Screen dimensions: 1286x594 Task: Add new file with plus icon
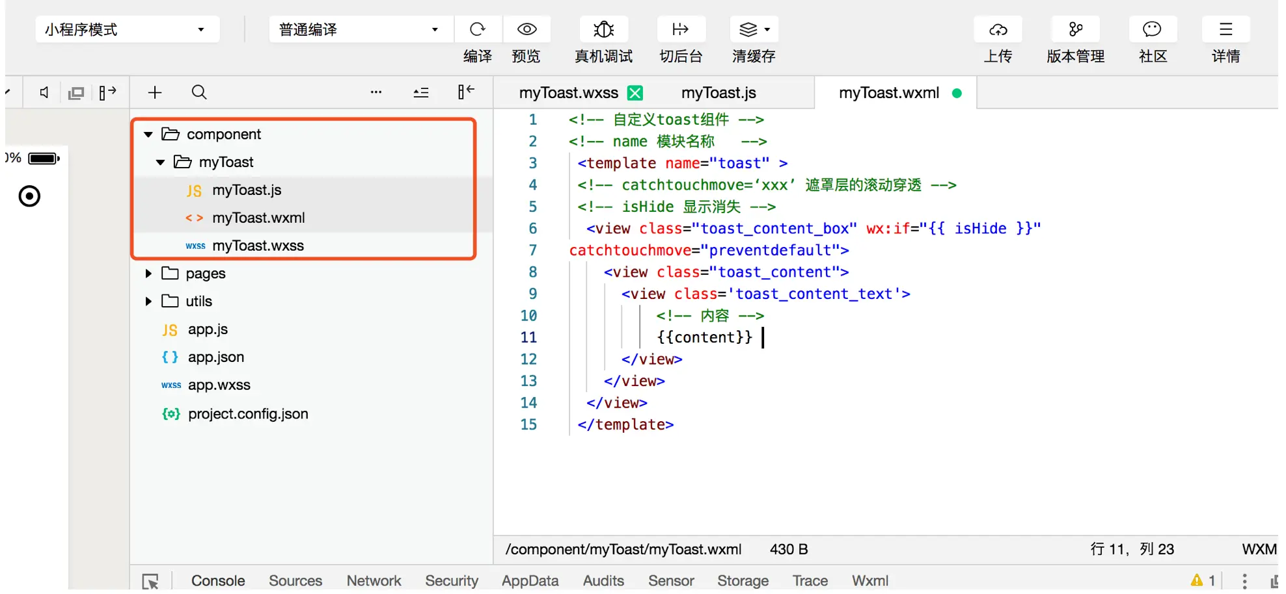(x=155, y=92)
